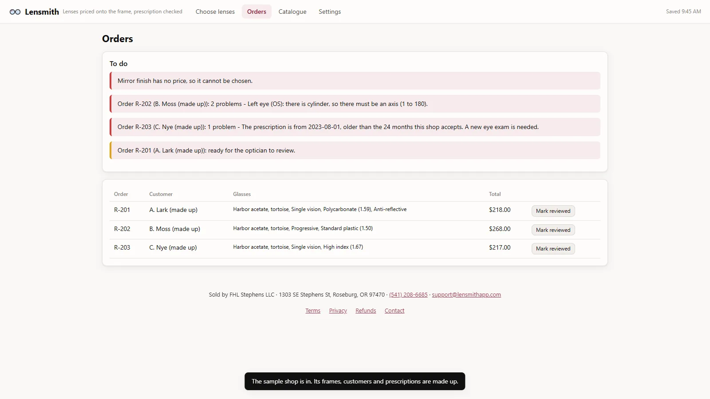
Task: Click the R-203 order number cell
Action: pos(122,247)
